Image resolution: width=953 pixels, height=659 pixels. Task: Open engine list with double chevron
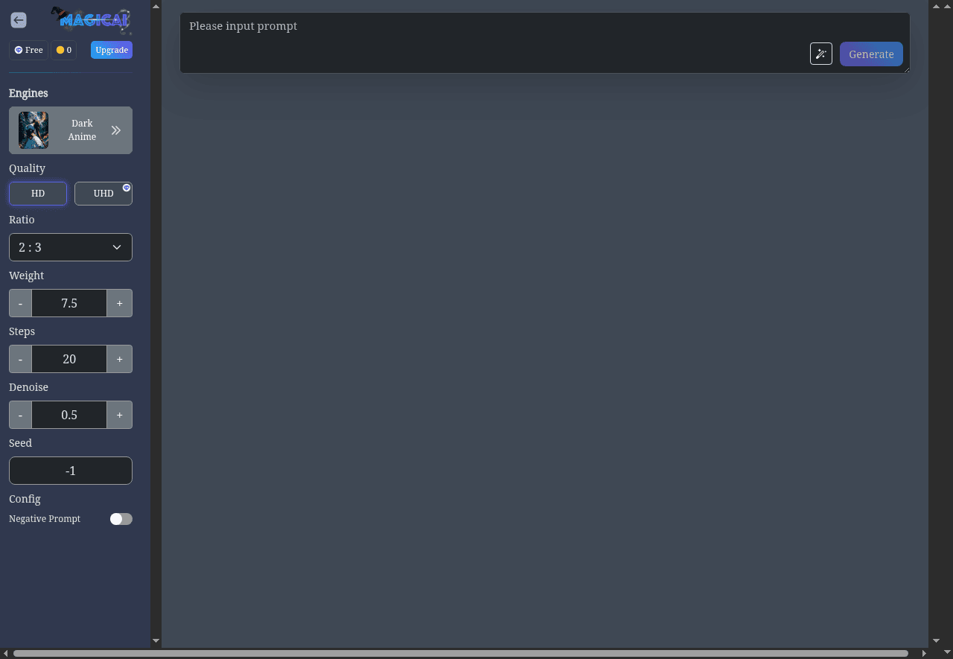tap(116, 130)
